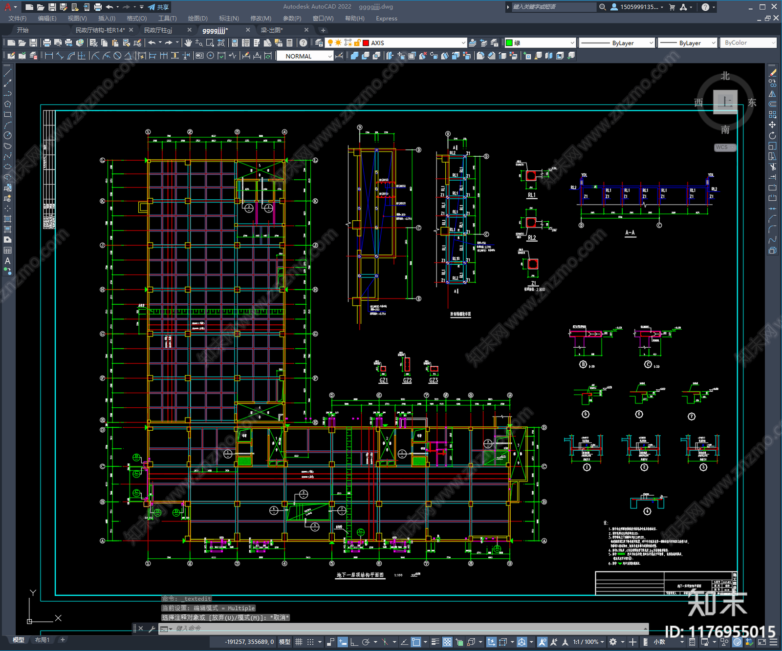Click the Line tool in left toolbar
Image resolution: width=782 pixels, height=651 pixels.
7,73
